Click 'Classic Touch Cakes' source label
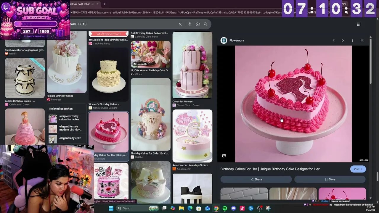This screenshot has height=213, width=379. (x=188, y=105)
